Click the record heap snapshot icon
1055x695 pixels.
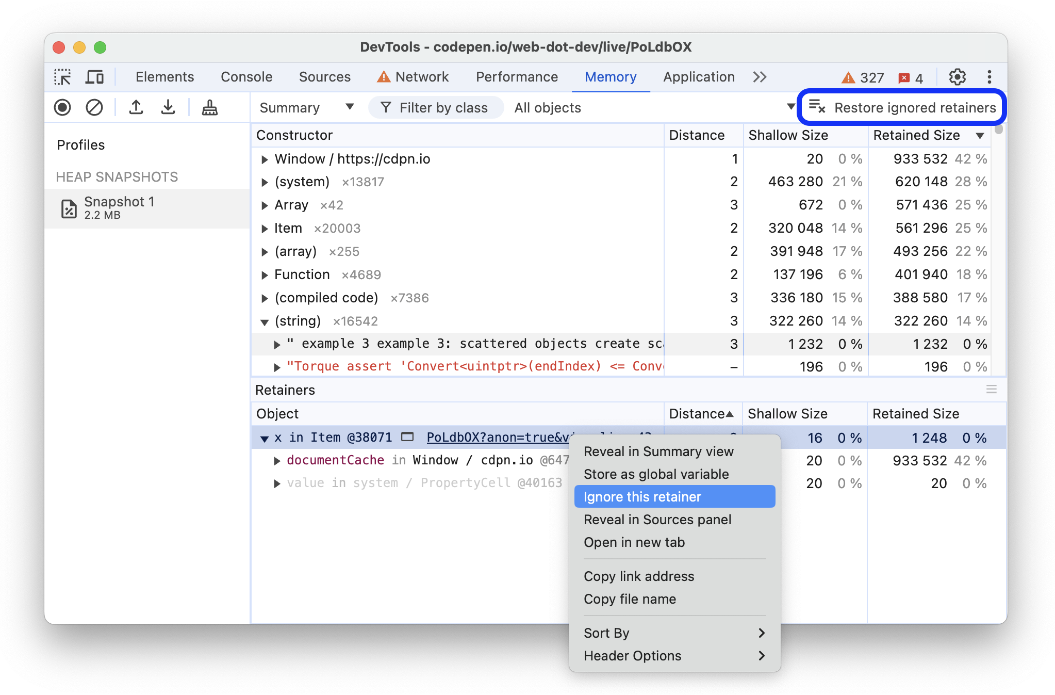pyautogui.click(x=63, y=108)
